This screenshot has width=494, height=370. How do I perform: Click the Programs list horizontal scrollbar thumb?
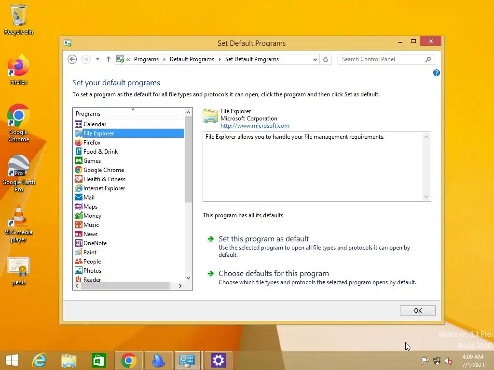(x=125, y=286)
